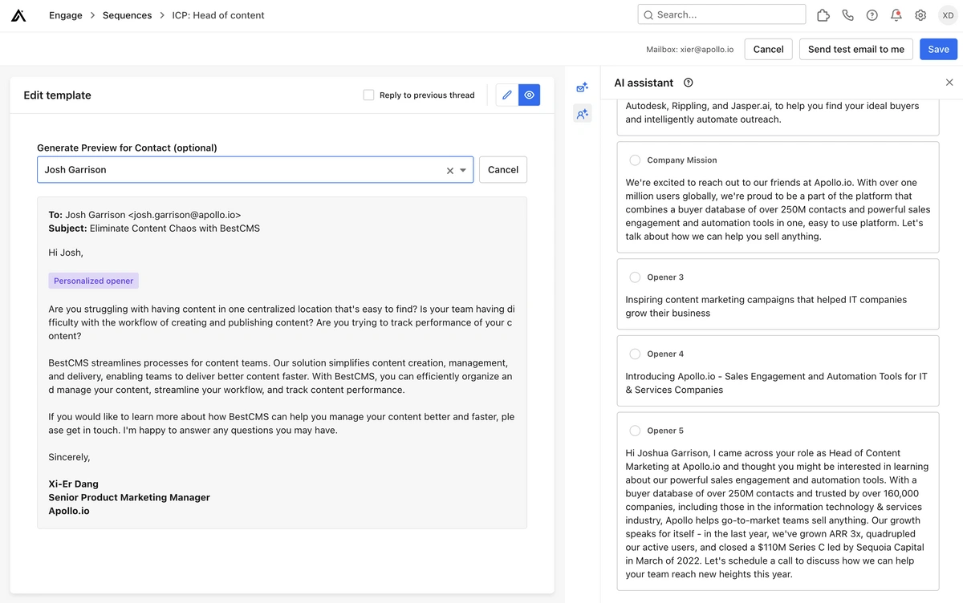Select the Company Mission radio option

point(635,160)
